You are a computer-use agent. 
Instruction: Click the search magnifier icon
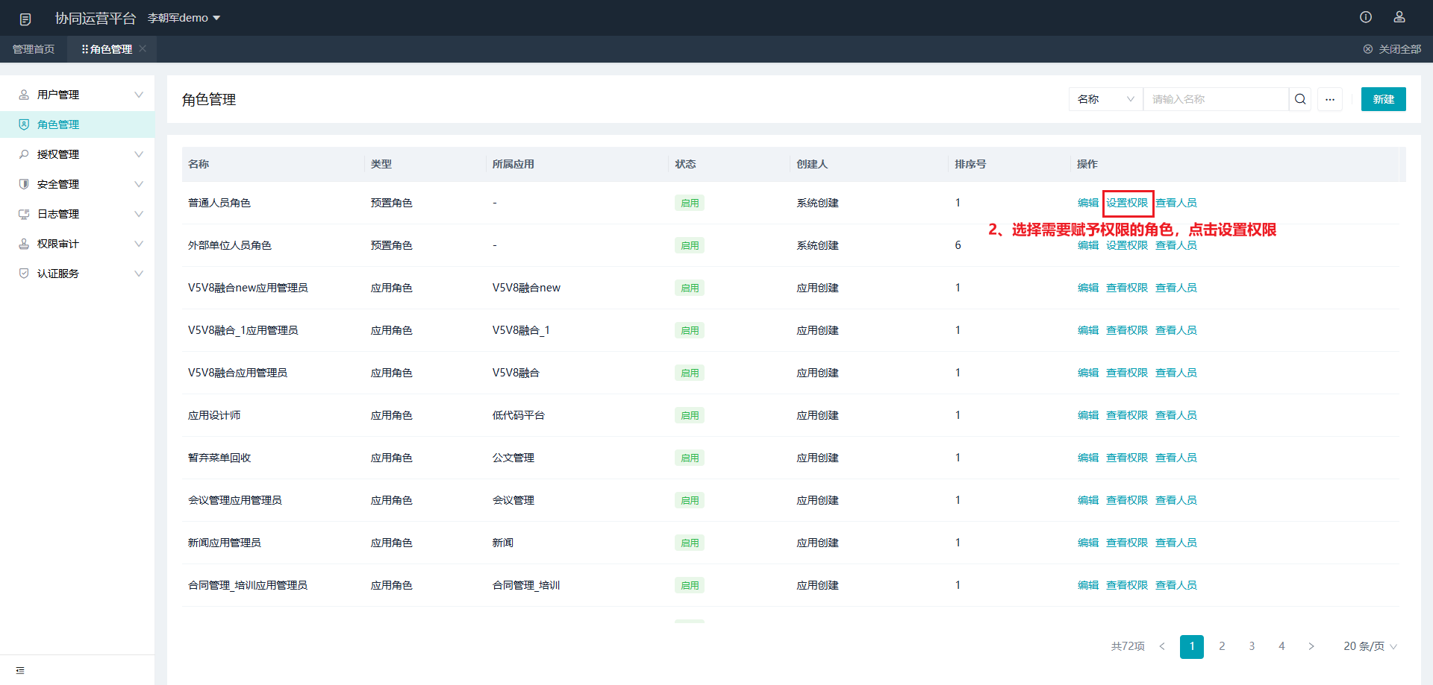[x=1300, y=99]
